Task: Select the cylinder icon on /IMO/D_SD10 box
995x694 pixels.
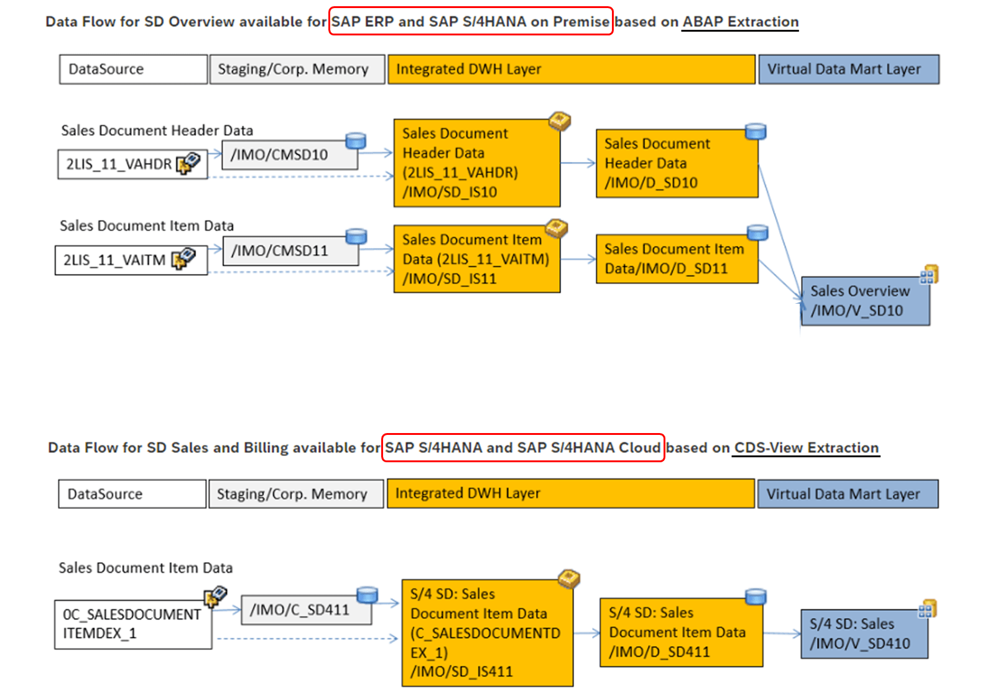Action: (756, 131)
